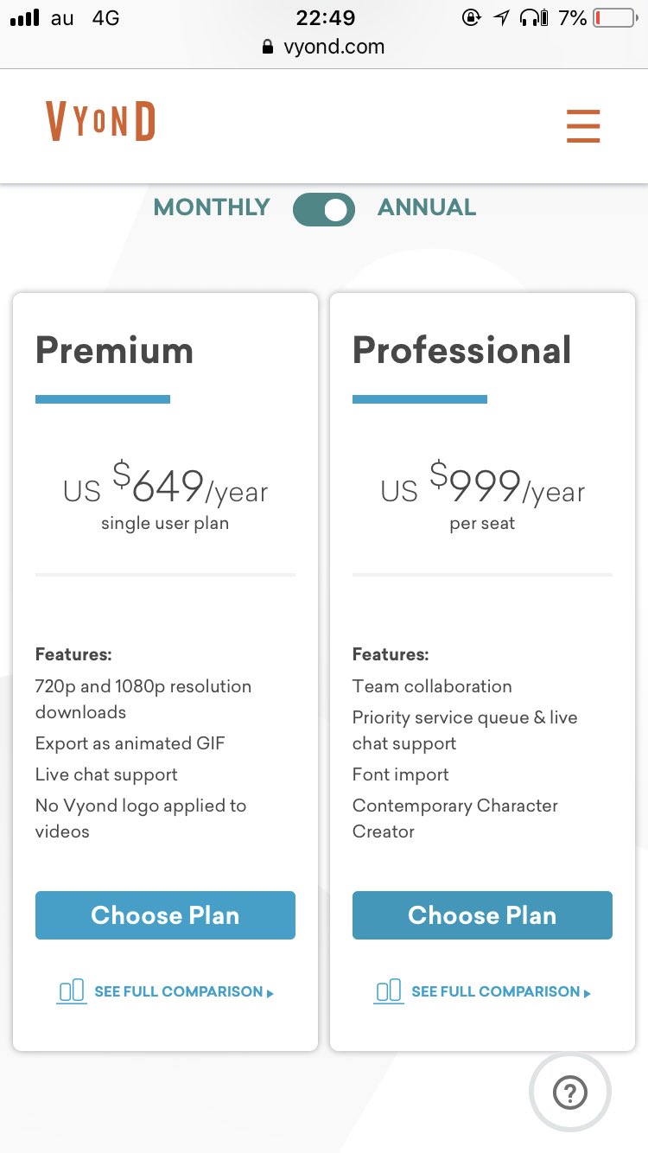Tap the headphones icon in status bar
The image size is (648, 1153).
[533, 18]
